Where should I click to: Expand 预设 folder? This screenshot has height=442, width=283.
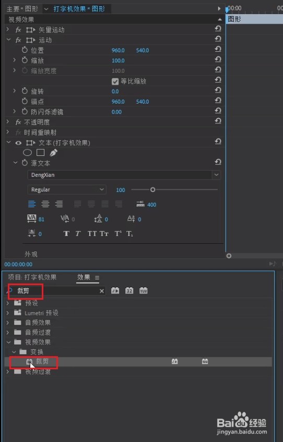(8, 303)
